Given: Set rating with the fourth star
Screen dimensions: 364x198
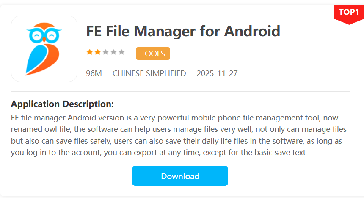Looking at the screenshot, I should [113, 52].
